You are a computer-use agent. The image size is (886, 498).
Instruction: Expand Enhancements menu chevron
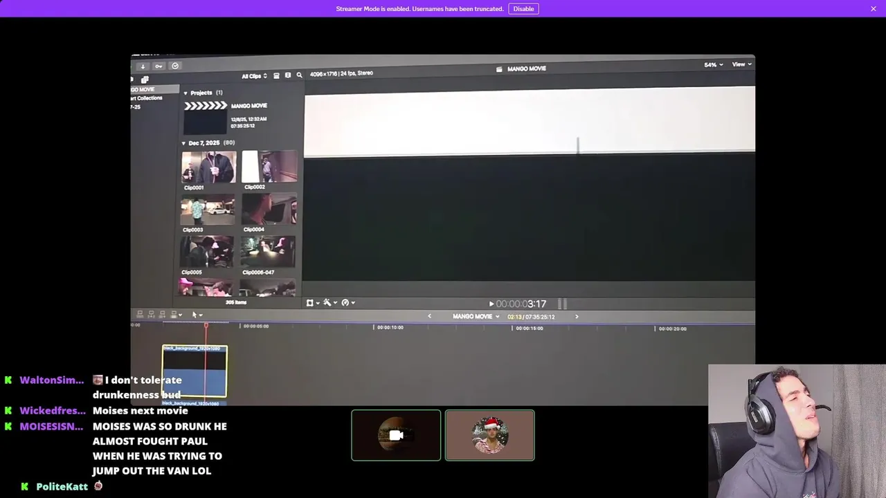(x=335, y=302)
